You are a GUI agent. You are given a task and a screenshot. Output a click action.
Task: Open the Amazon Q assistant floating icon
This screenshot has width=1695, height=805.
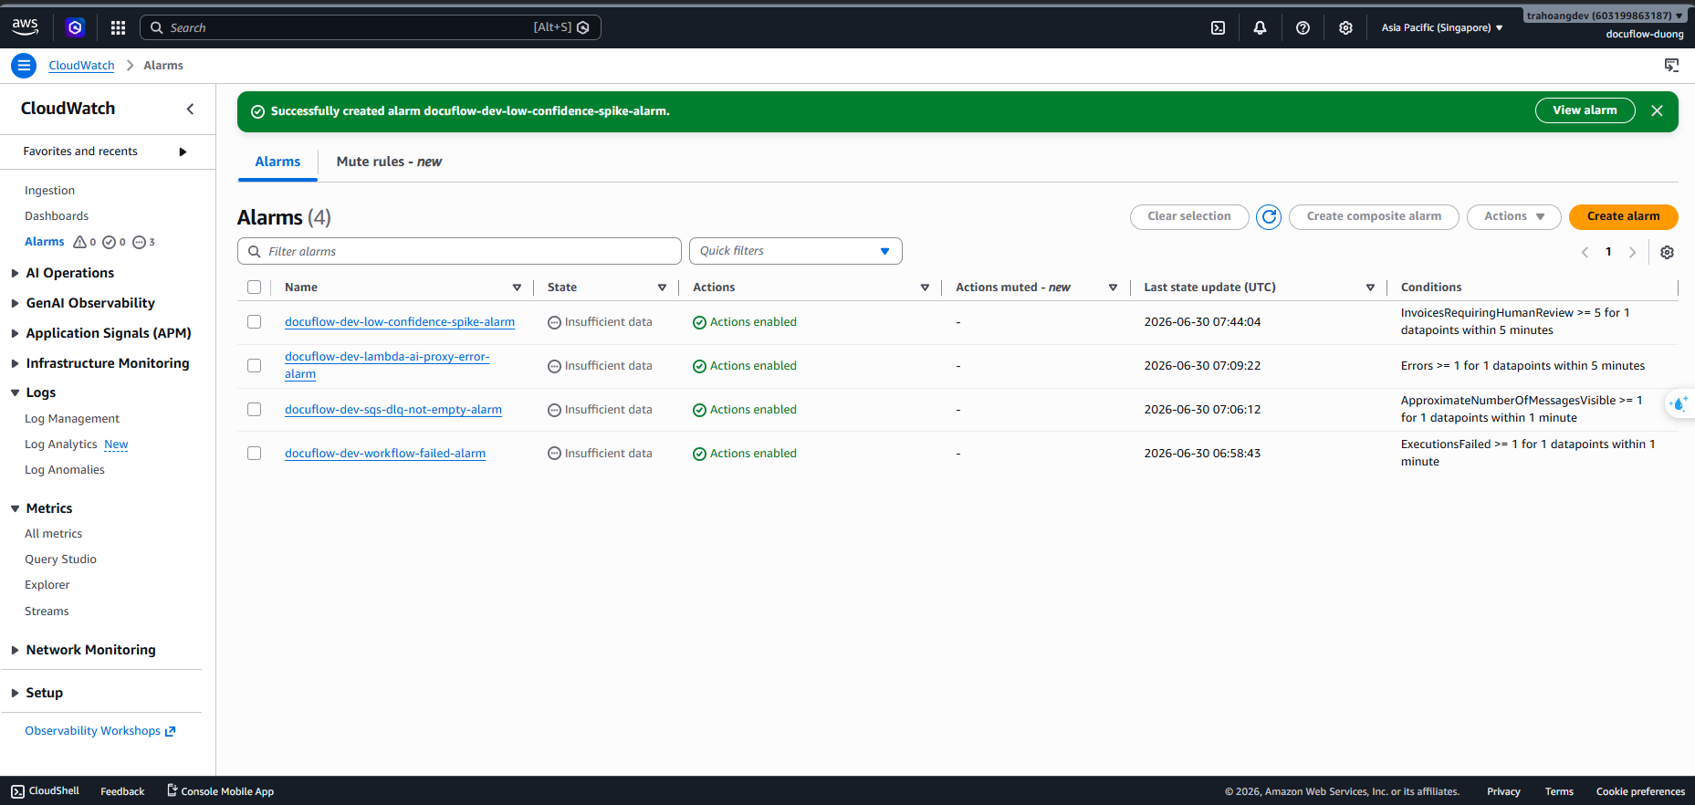(1679, 403)
